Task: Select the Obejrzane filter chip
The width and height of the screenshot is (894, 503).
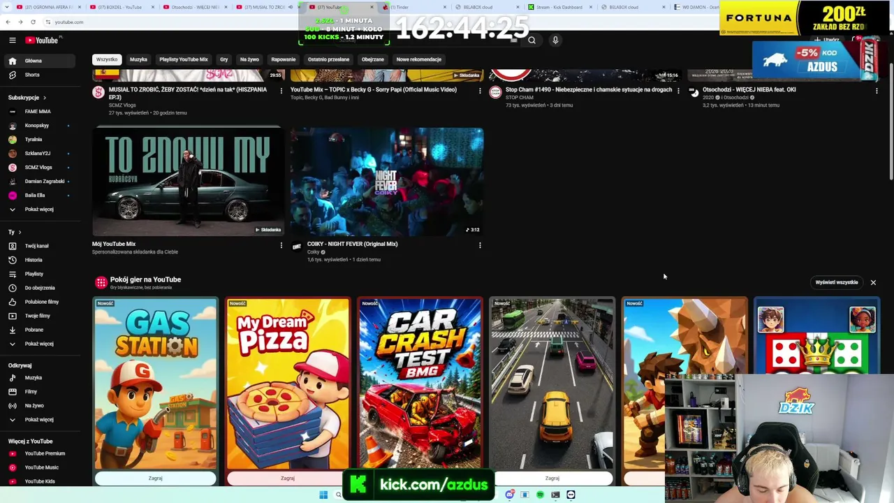Action: (373, 59)
